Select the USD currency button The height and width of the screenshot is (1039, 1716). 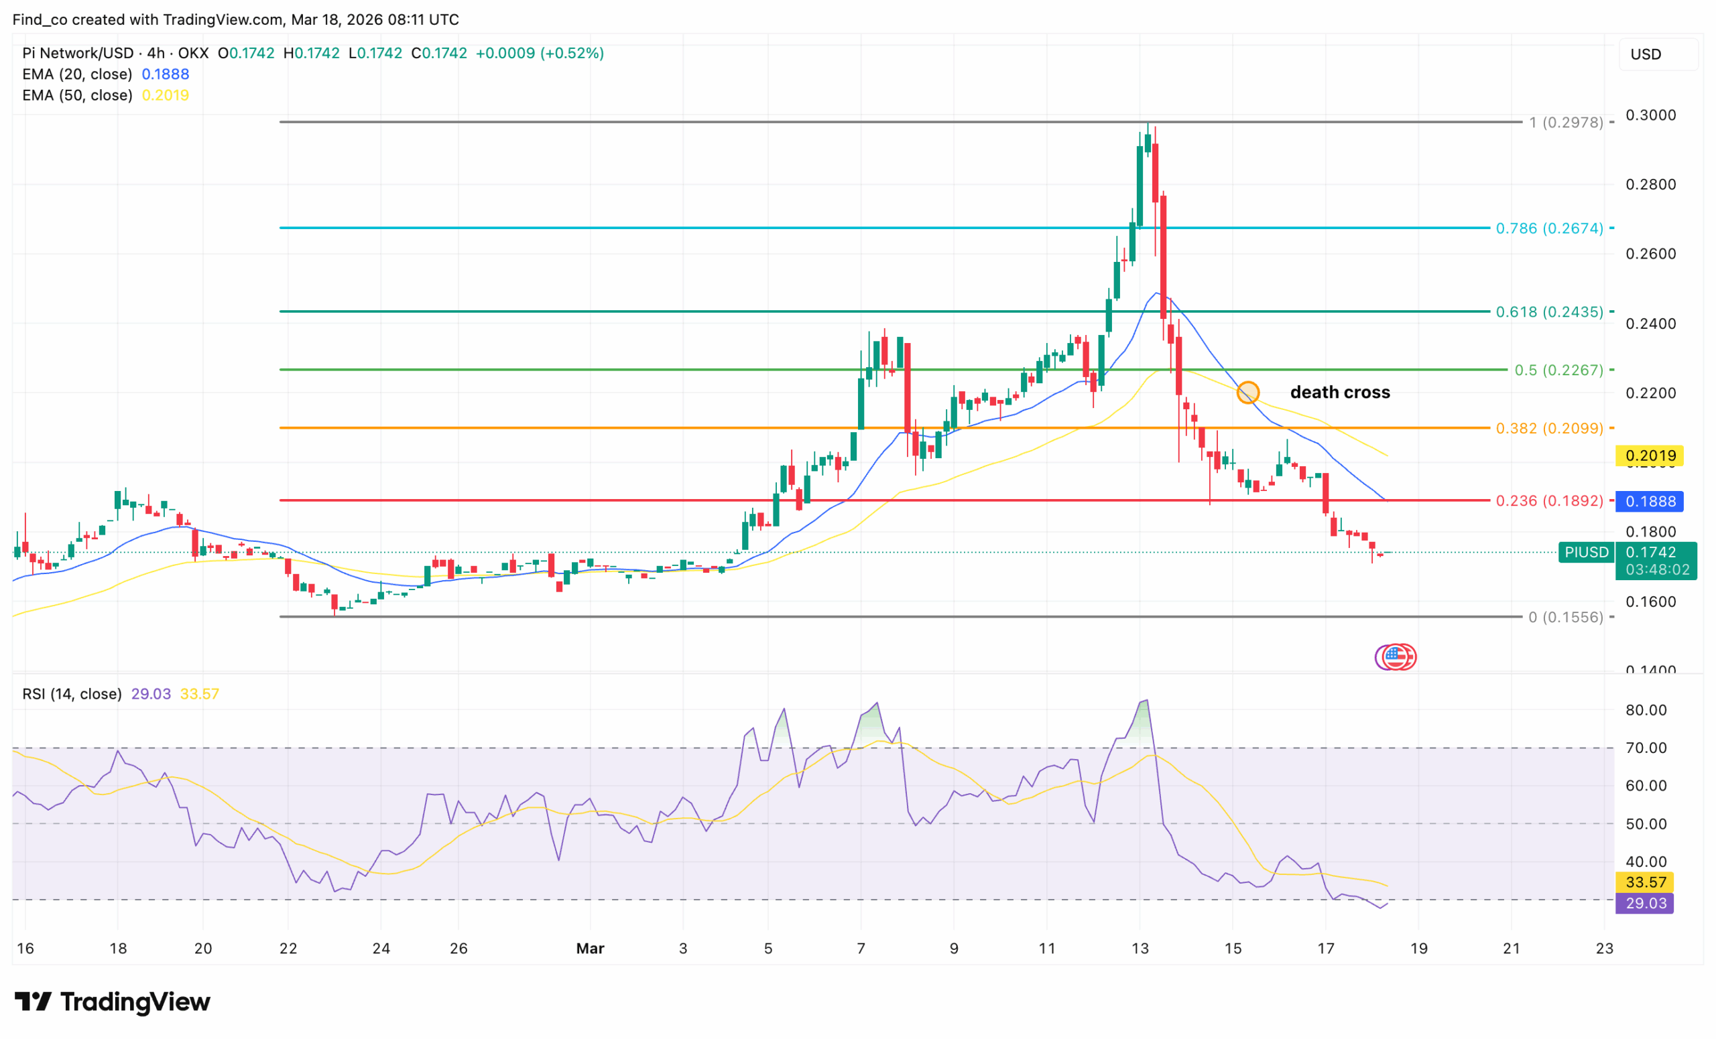(1658, 54)
